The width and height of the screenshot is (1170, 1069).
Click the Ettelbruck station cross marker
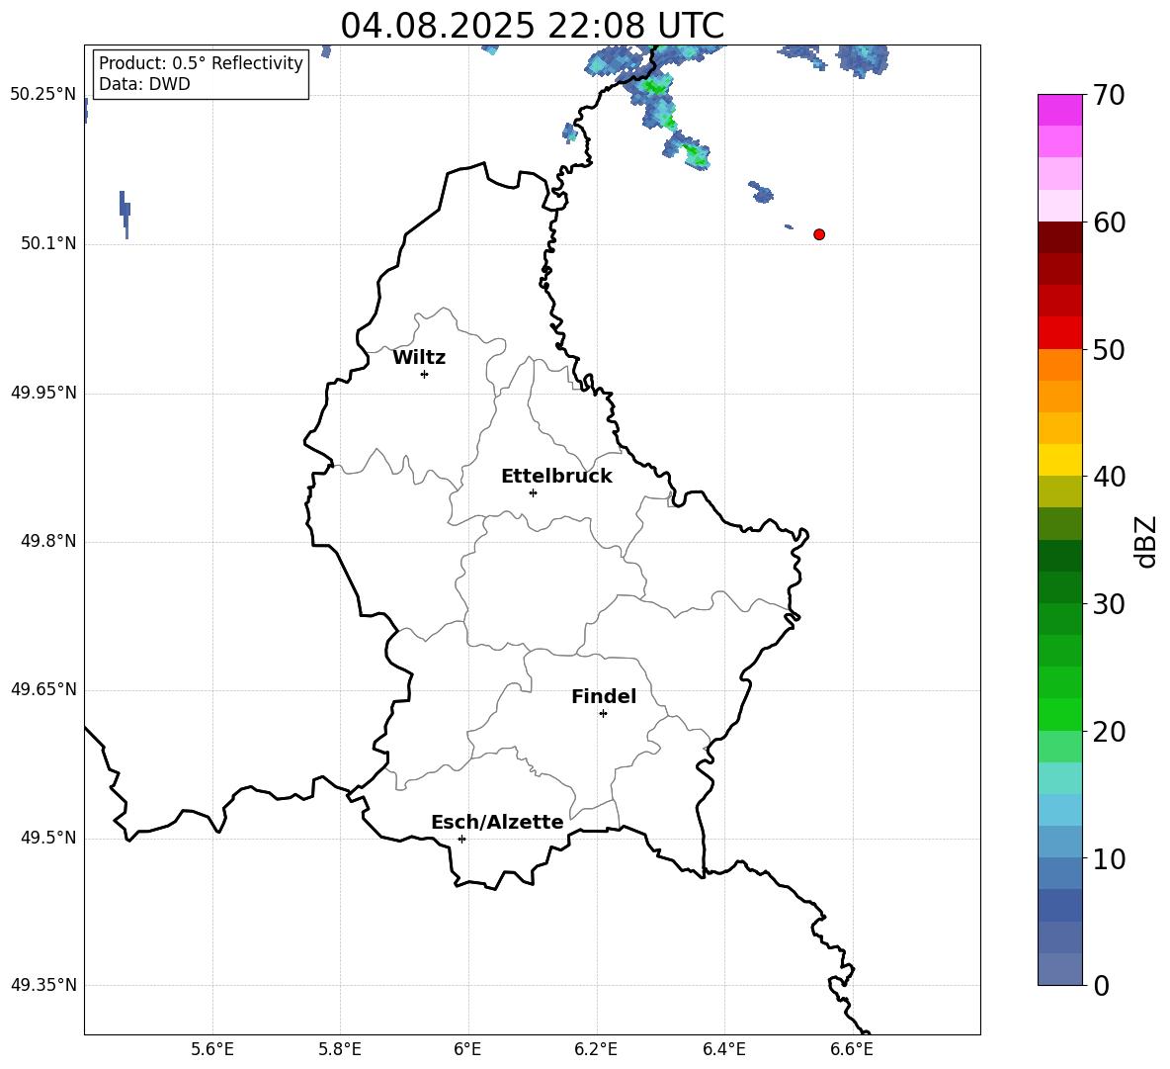coord(533,492)
